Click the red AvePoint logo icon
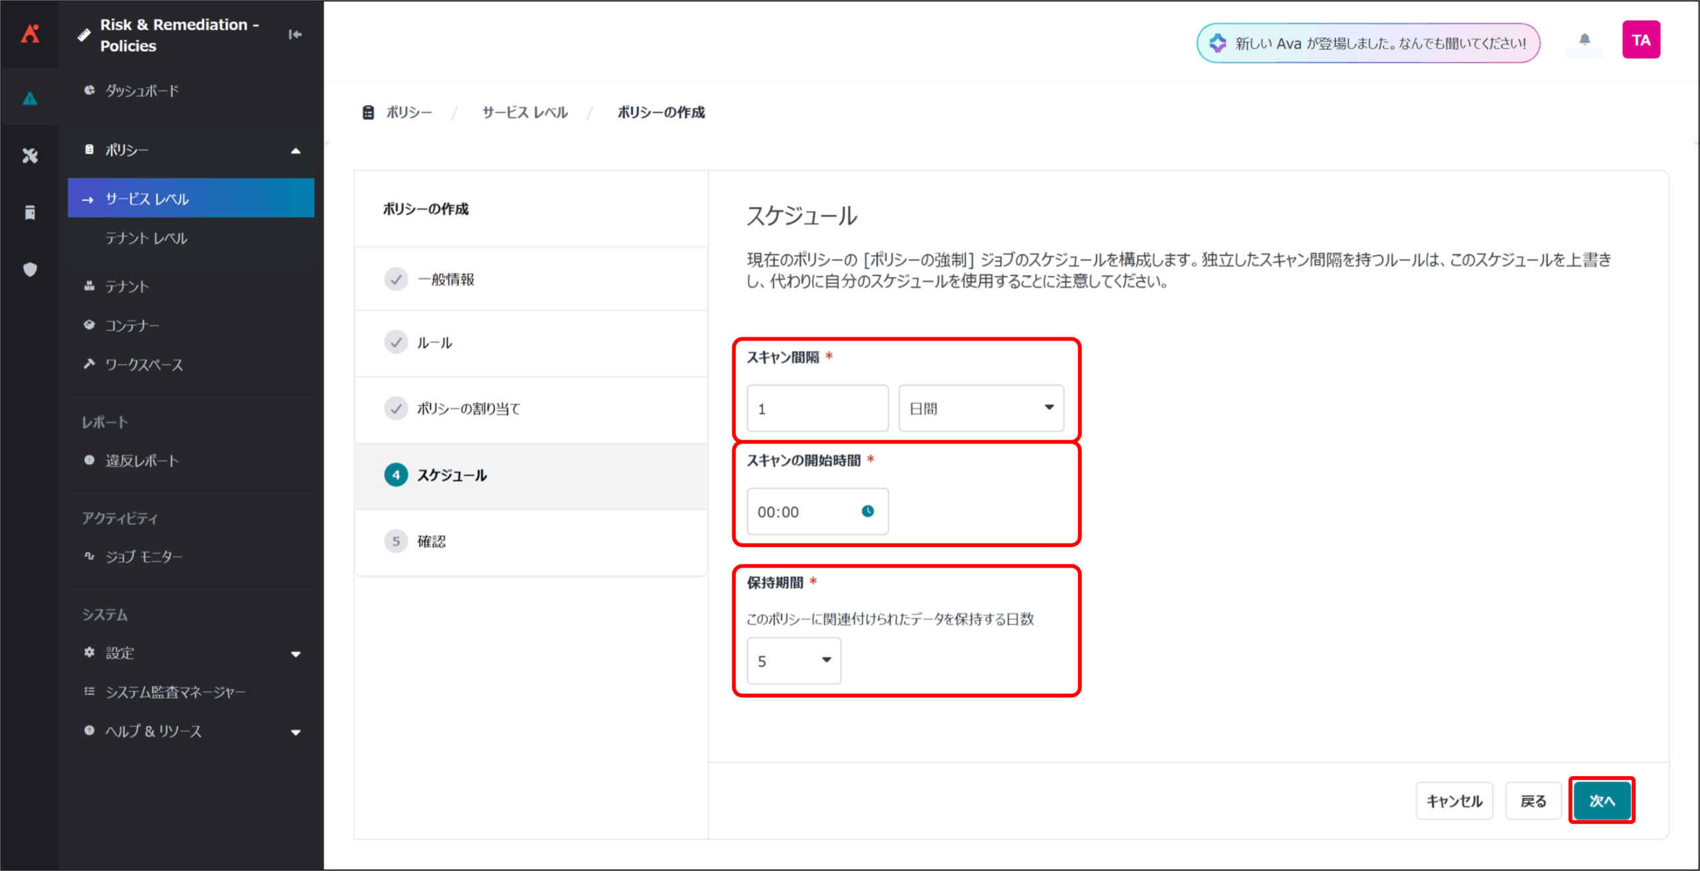Screen dimensions: 1700x871 pyautogui.click(x=30, y=34)
